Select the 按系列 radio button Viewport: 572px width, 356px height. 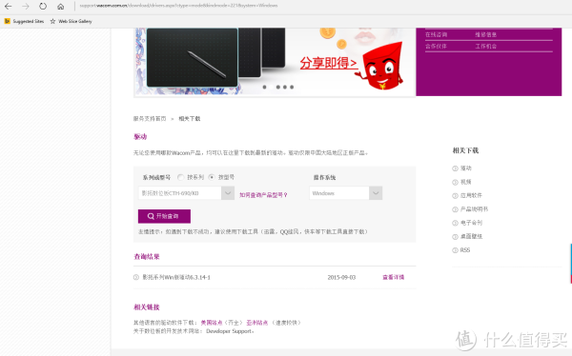[x=180, y=177]
